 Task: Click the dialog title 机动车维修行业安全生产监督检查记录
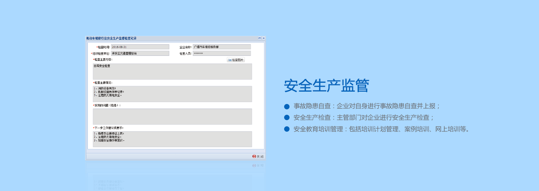[x=111, y=38]
